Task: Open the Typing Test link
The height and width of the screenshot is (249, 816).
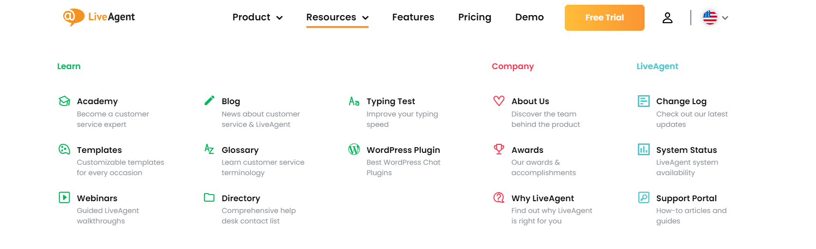Action: pos(390,101)
